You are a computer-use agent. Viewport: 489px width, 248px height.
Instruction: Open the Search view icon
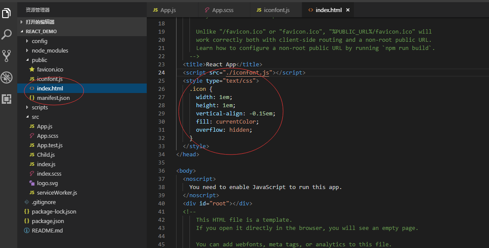(x=6, y=35)
